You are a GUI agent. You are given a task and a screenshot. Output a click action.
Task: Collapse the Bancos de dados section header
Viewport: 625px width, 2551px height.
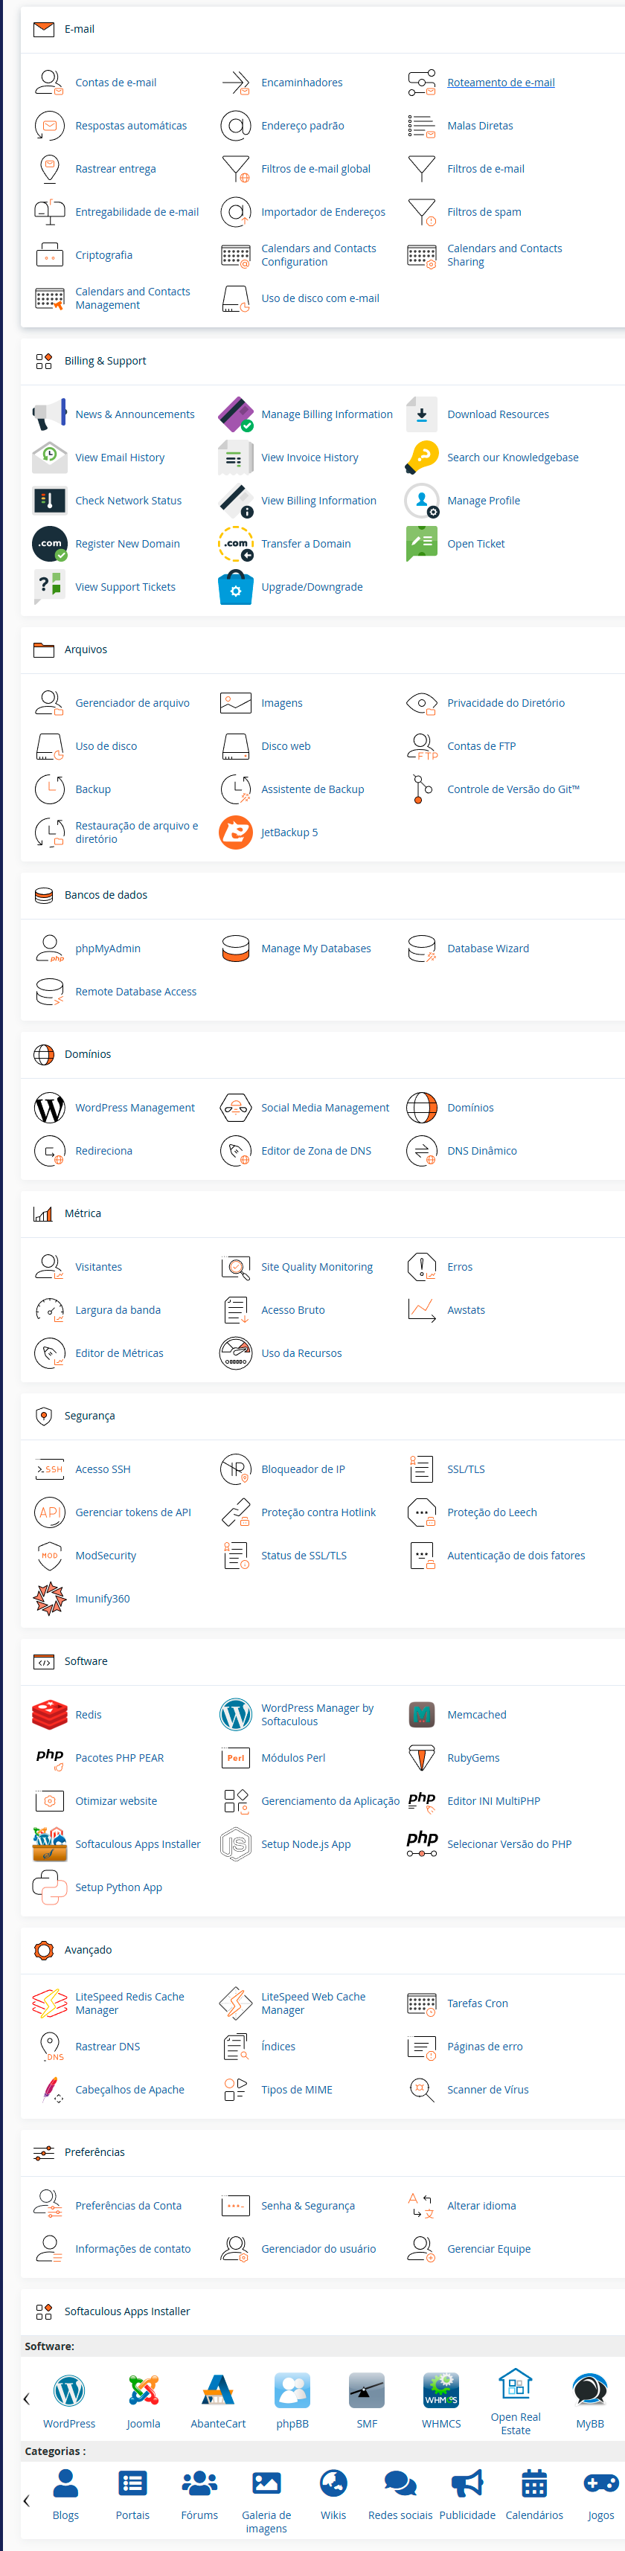pos(105,894)
